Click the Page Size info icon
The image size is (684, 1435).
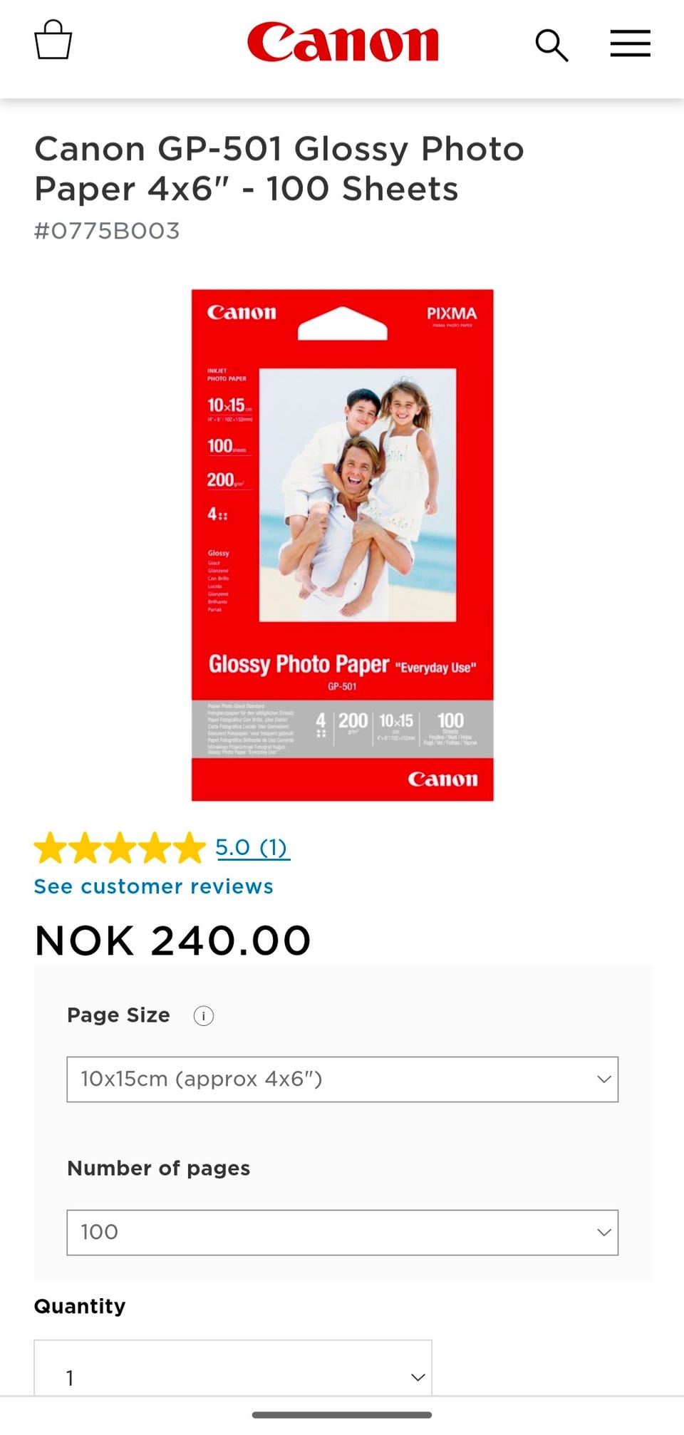[x=204, y=1015]
